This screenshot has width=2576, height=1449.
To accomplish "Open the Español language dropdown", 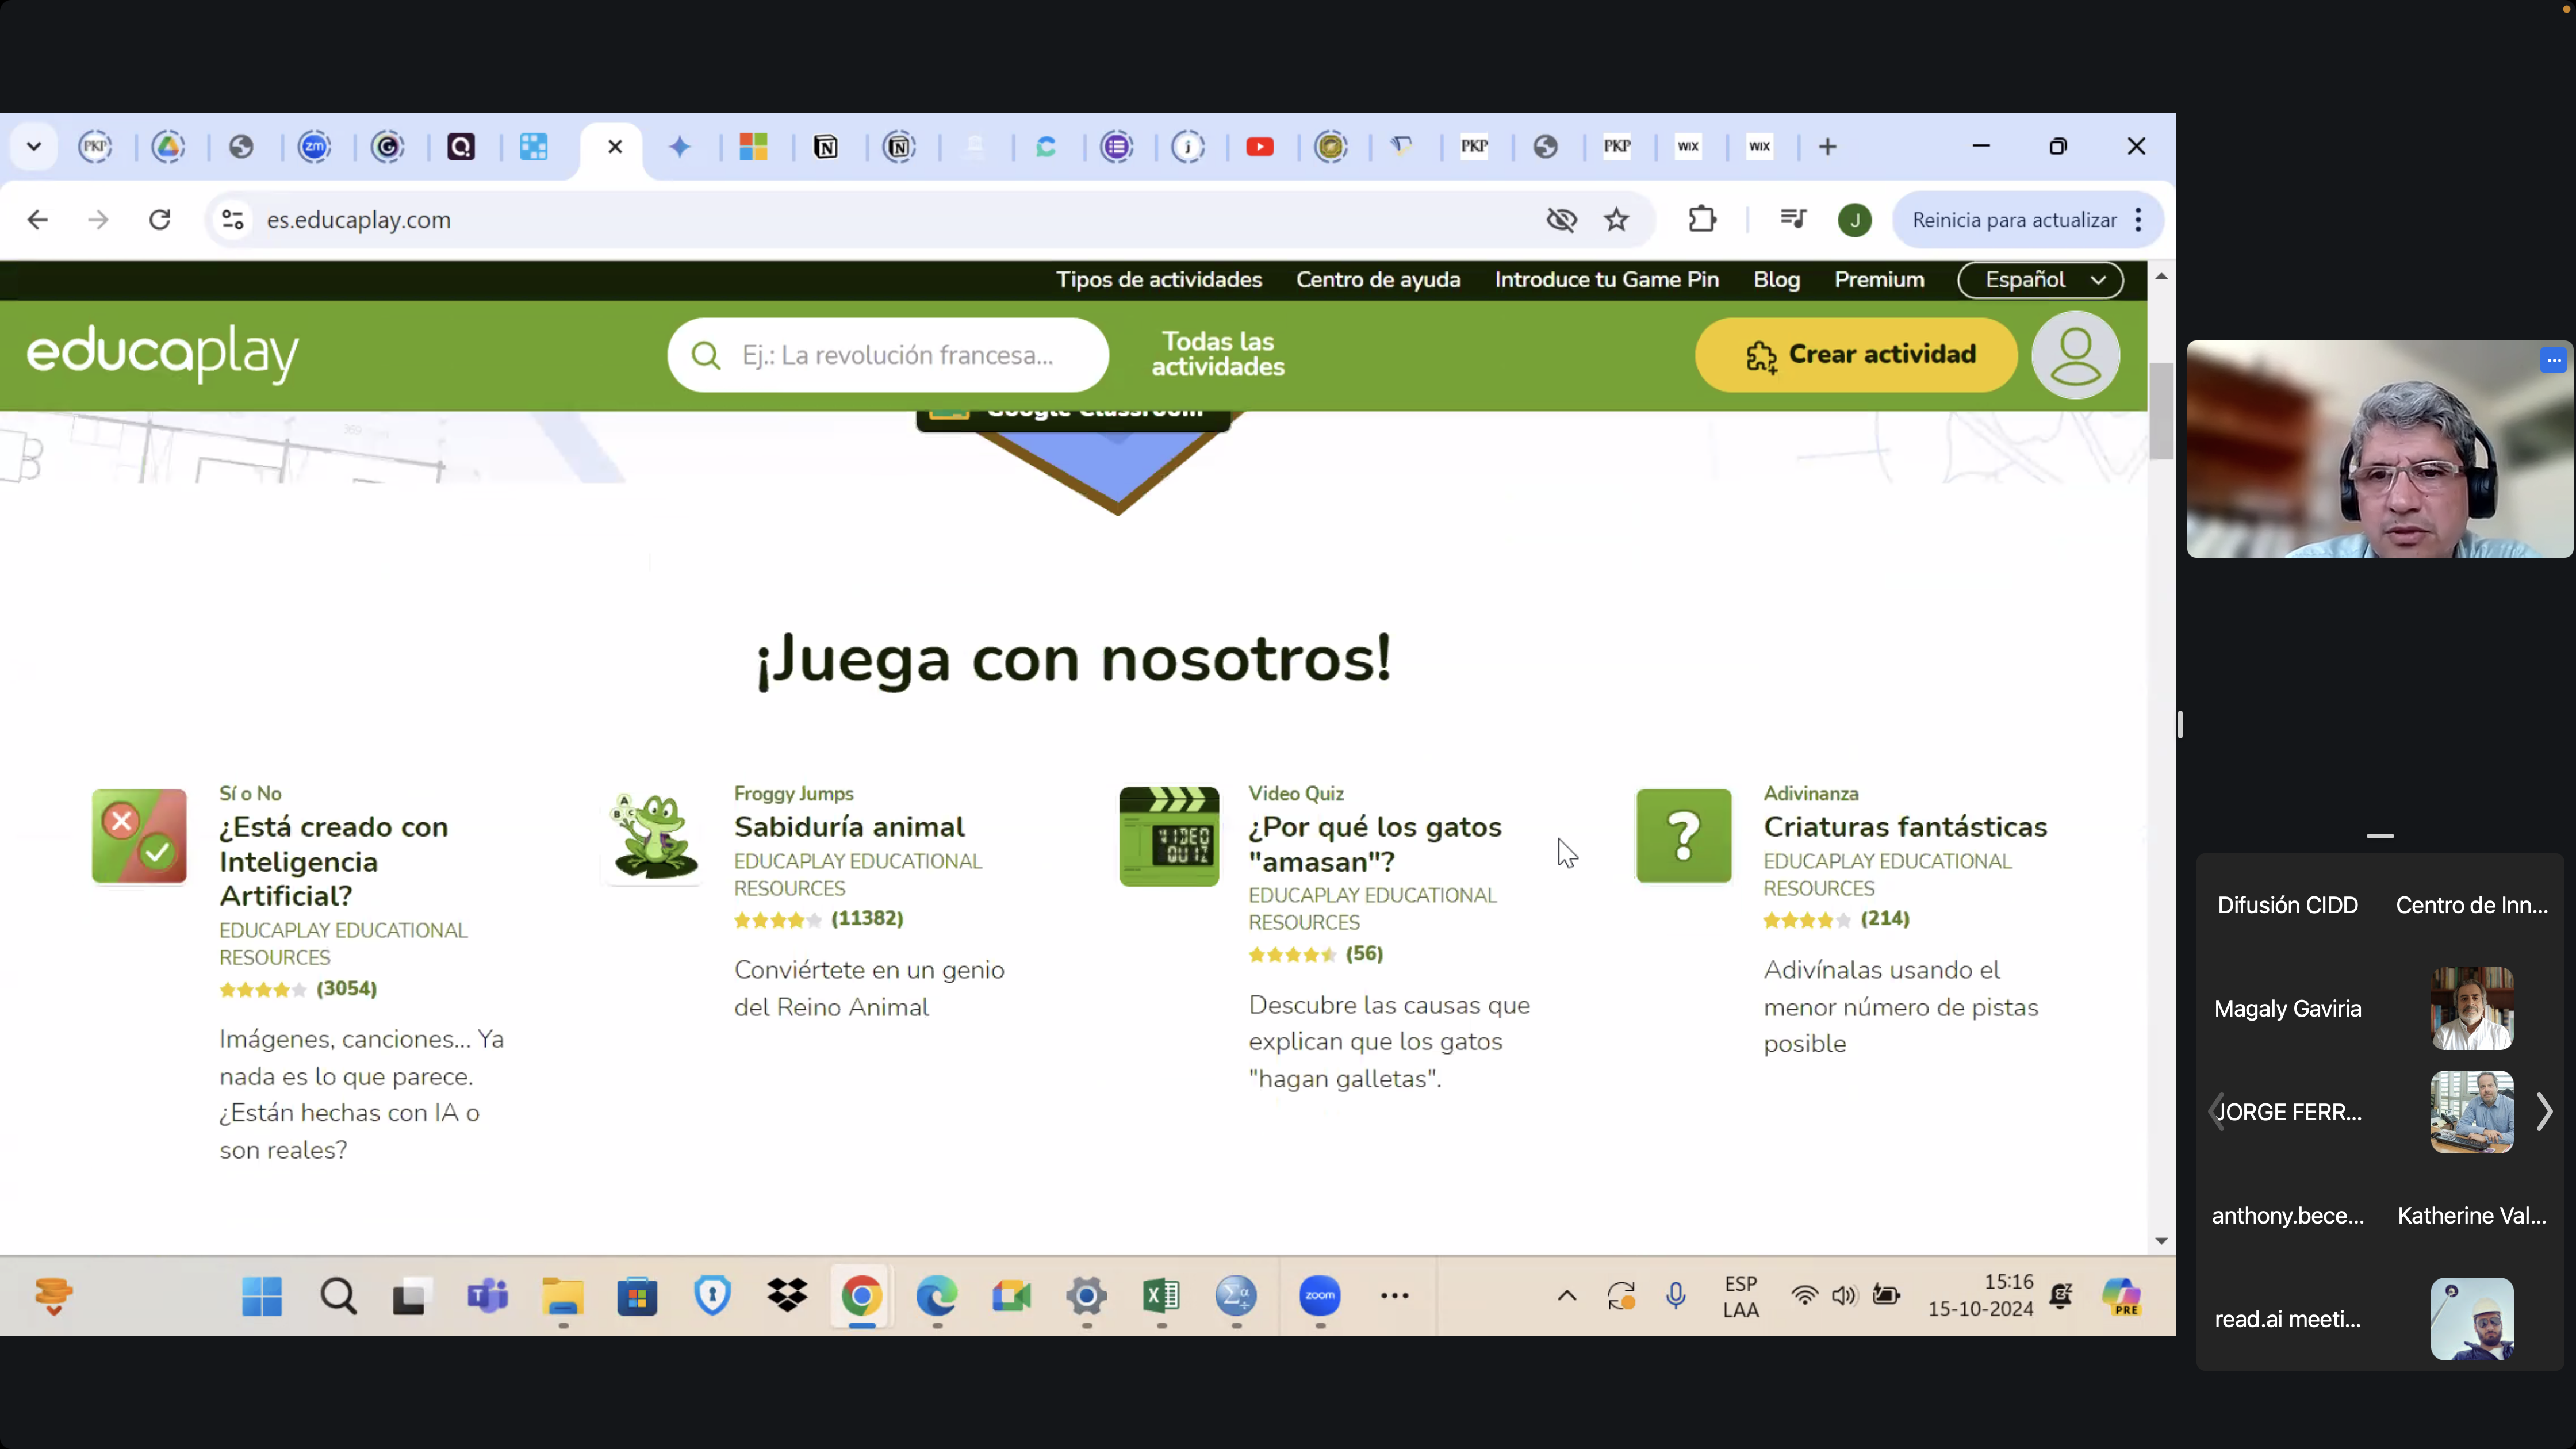I will tap(2041, 280).
